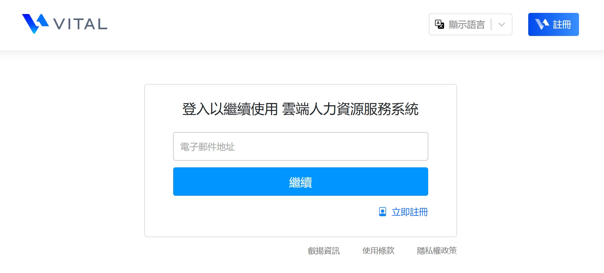
Task: Click the VITAL logo mark icon
Action: pyautogui.click(x=35, y=23)
